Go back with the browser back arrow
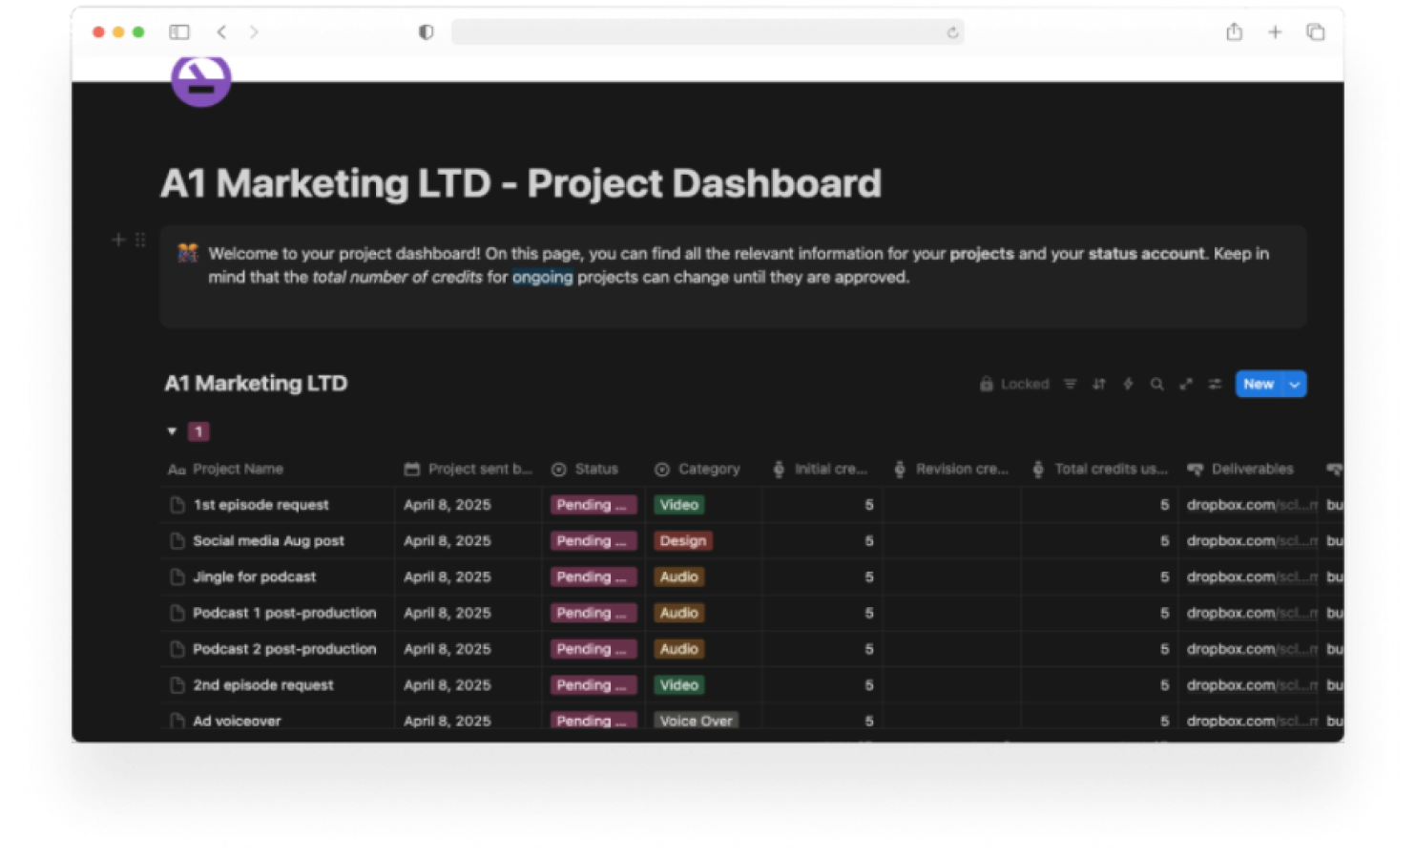Image resolution: width=1416 pixels, height=859 pixels. 221,31
